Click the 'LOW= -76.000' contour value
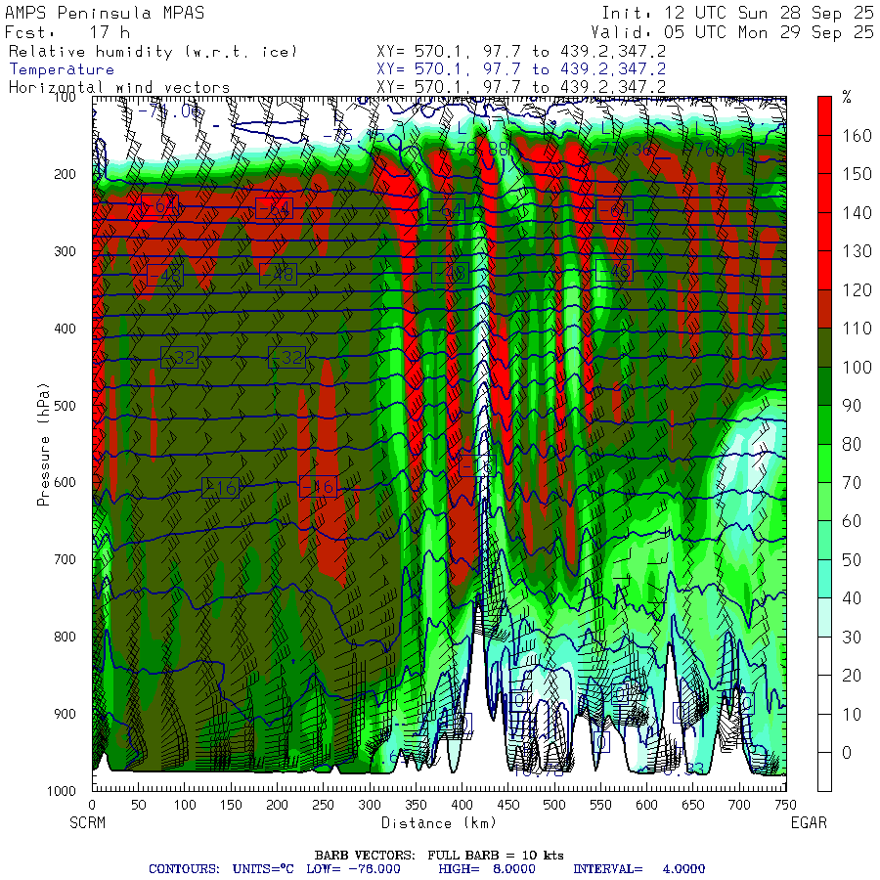880x880 pixels. pyautogui.click(x=354, y=869)
